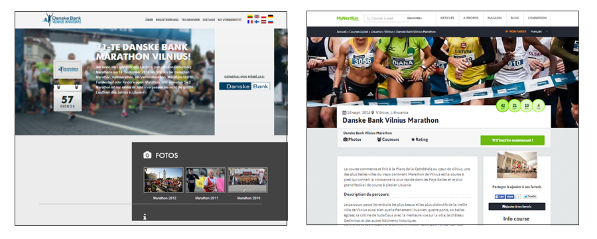The width and height of the screenshot is (597, 239).
Task: Click the Facebook Like button
Action: (500, 197)
